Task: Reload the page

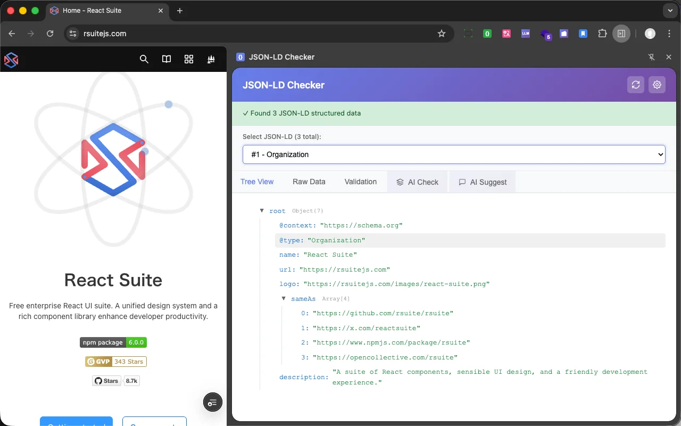Action: (x=50, y=34)
